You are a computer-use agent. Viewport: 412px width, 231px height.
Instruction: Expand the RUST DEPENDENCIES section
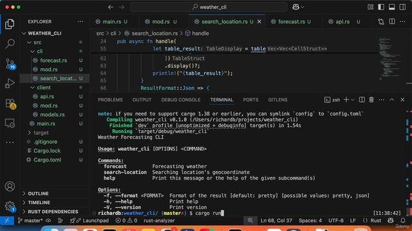click(53, 212)
